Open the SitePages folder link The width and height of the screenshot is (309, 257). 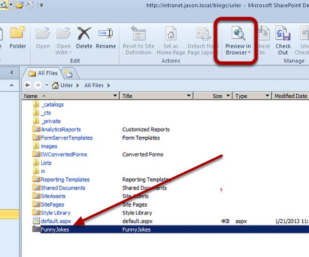[x=53, y=204]
